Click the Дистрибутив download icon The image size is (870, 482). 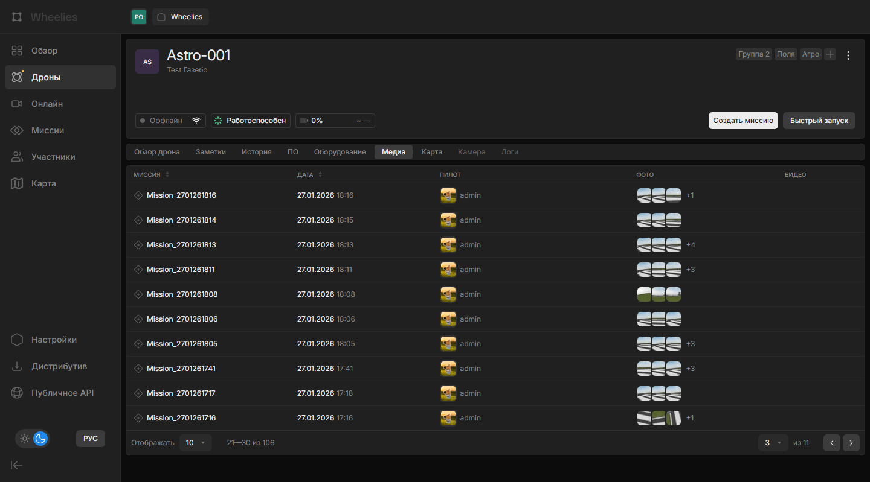[17, 366]
